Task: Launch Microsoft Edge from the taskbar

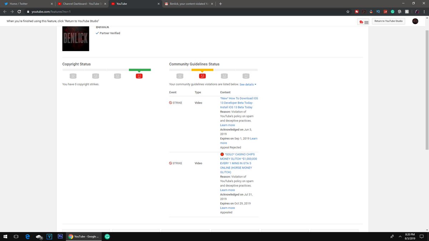Action: 28,236
